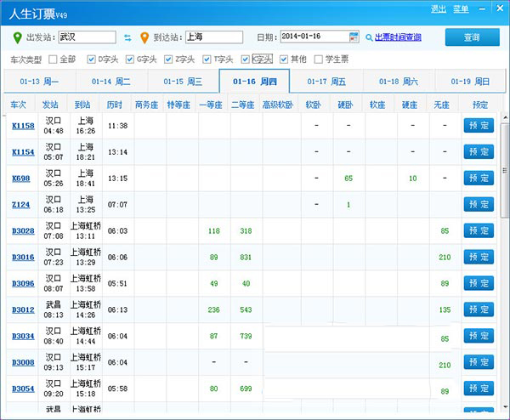Screen dimensions: 510x420
Task: Switch to the 01-17 周五 date tab
Action: click(x=326, y=82)
